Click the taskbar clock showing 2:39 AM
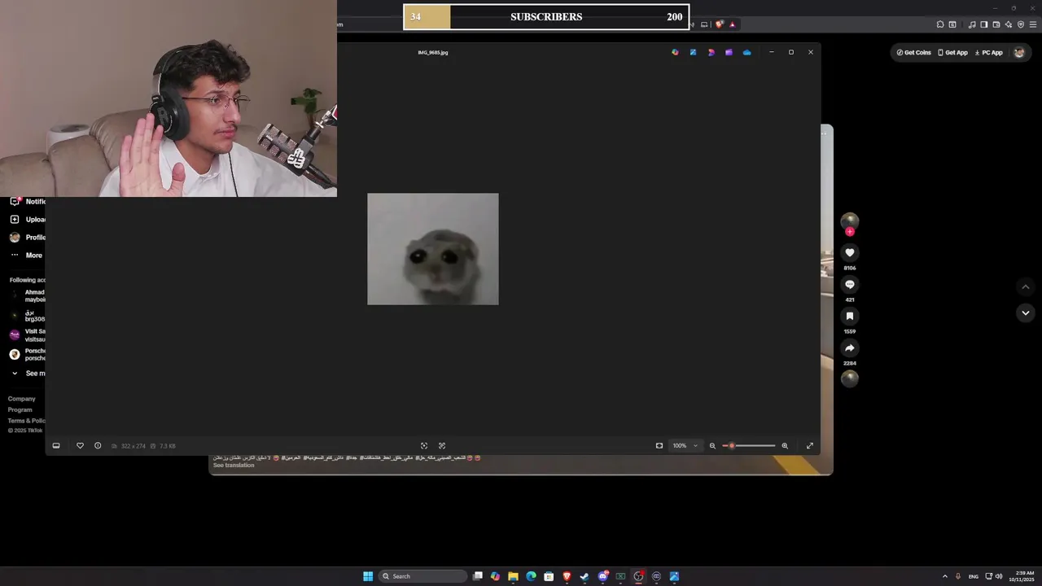 click(1022, 576)
